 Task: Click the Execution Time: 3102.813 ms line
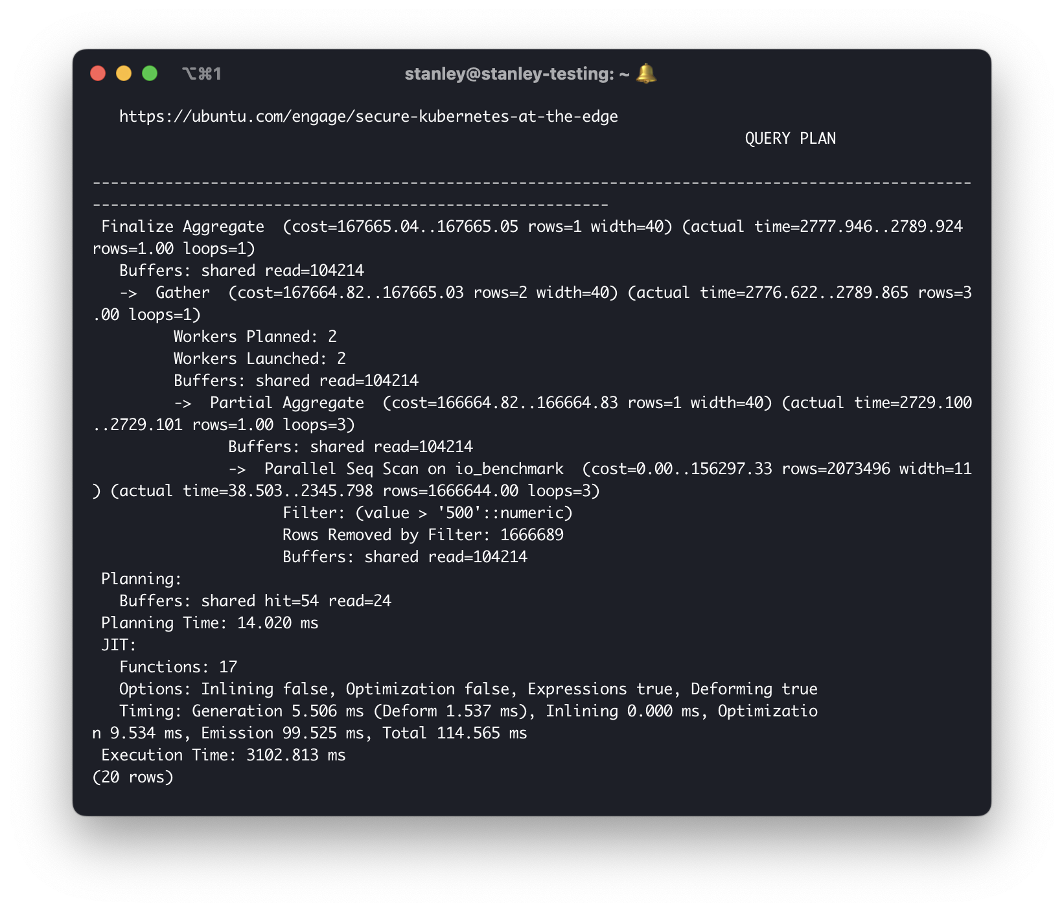point(223,755)
